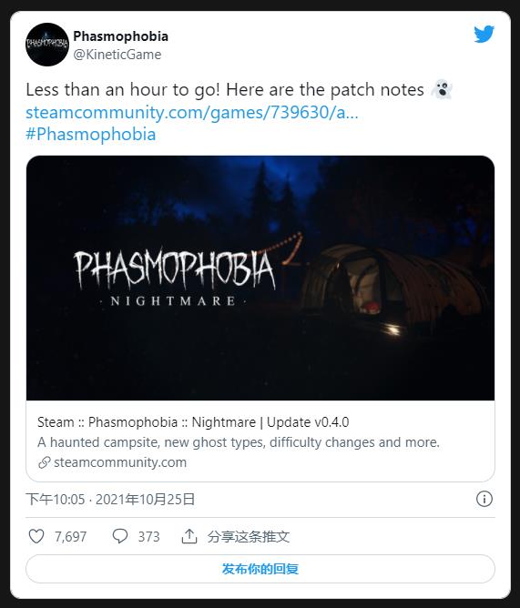This screenshot has width=520, height=608.
Task: Click the 发布你的回复 reply button
Action: [x=260, y=569]
